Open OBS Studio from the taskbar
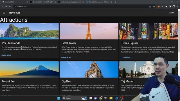The height and width of the screenshot is (101, 180). (x=121, y=98)
